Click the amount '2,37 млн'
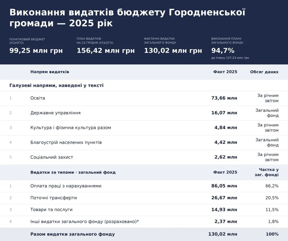The width and height of the screenshot is (288, 241). tap(226, 222)
